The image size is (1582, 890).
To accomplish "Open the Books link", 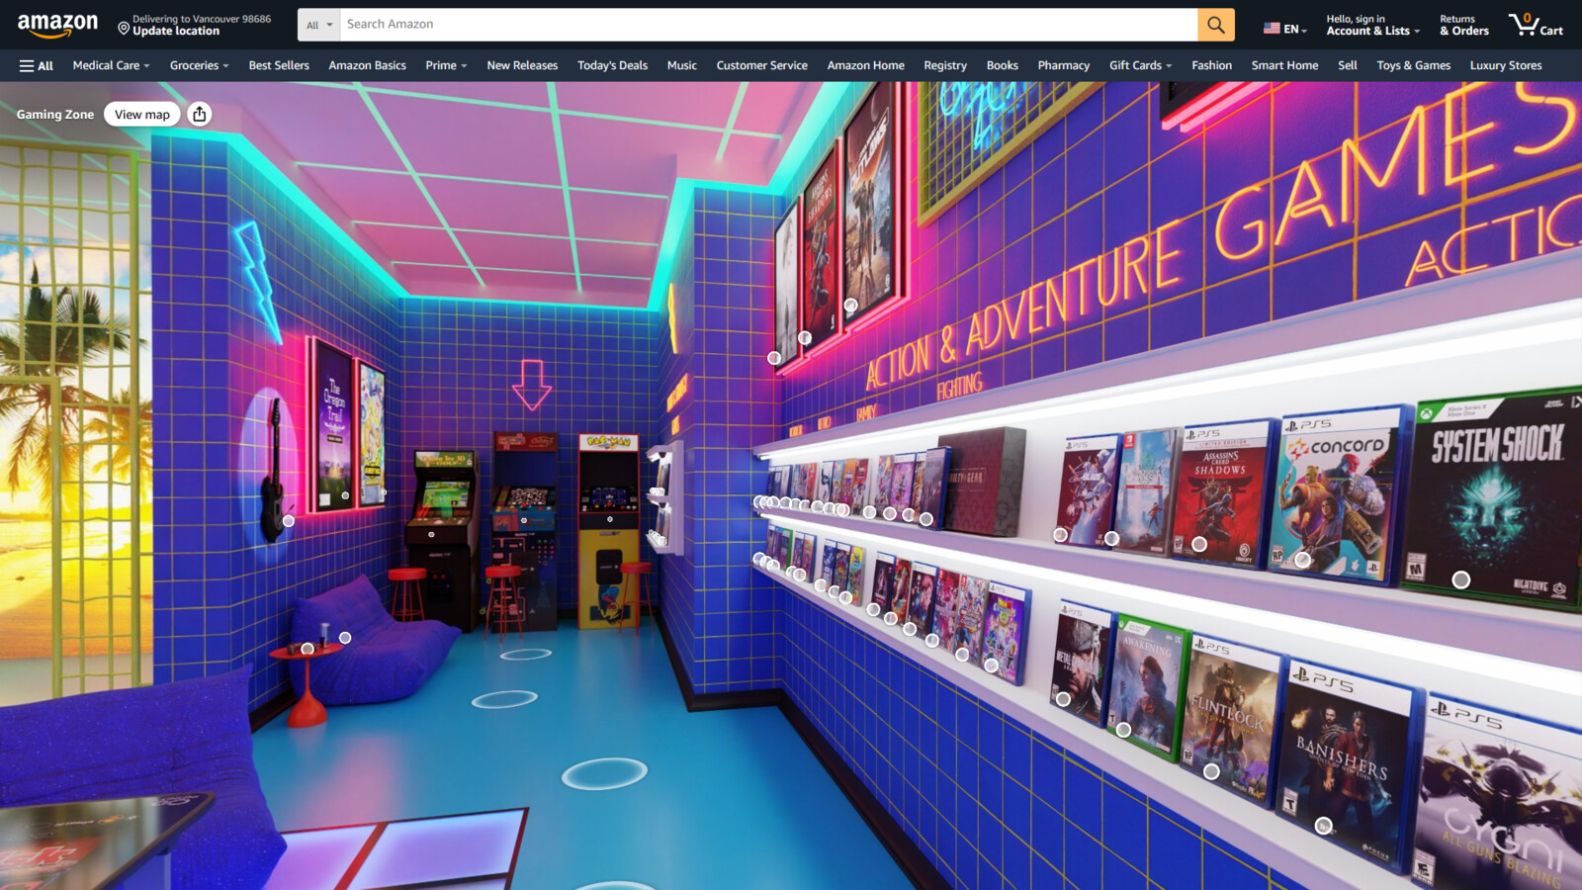I will (1002, 65).
